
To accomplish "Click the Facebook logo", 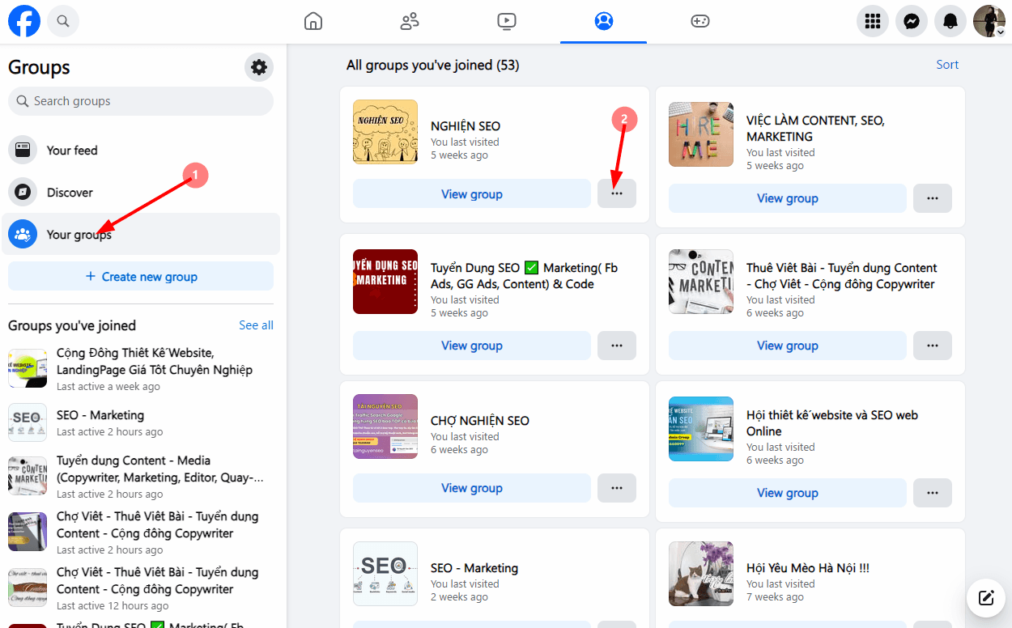I will point(24,22).
